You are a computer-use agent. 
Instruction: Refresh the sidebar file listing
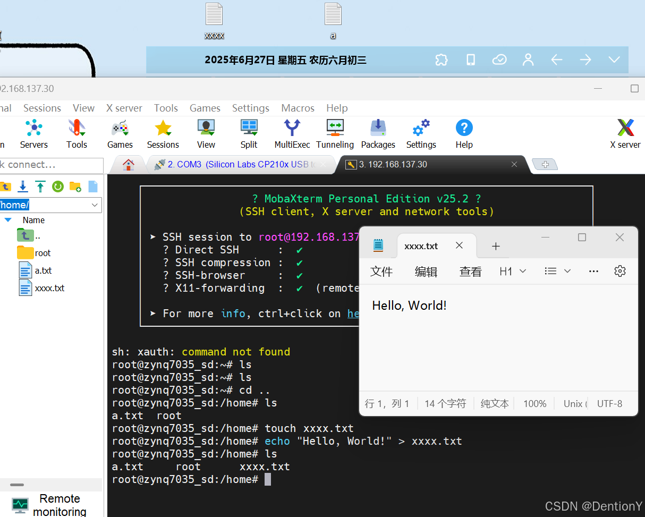57,187
